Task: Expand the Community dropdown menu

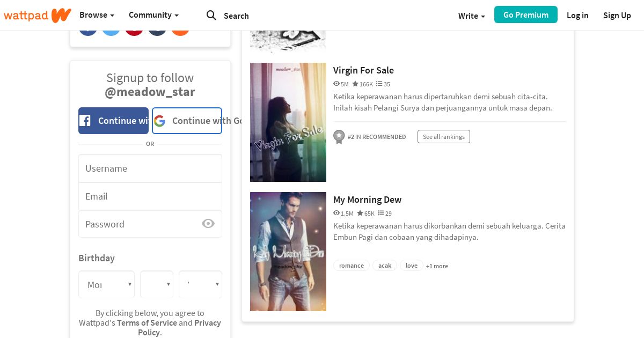Action: 153,15
